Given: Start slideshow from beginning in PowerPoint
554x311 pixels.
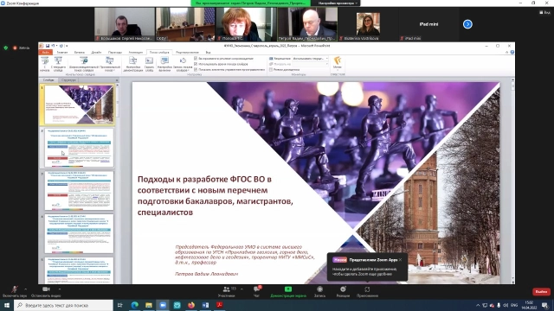Looking at the screenshot, I should coord(45,64).
